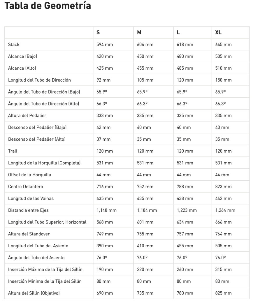Click the Stack row label
Screen dimensions: 253x303
[x=14, y=45]
